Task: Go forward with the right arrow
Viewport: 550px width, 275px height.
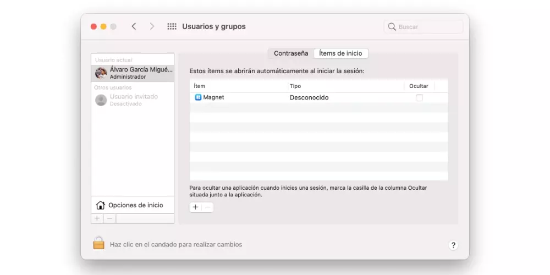Action: [x=152, y=26]
